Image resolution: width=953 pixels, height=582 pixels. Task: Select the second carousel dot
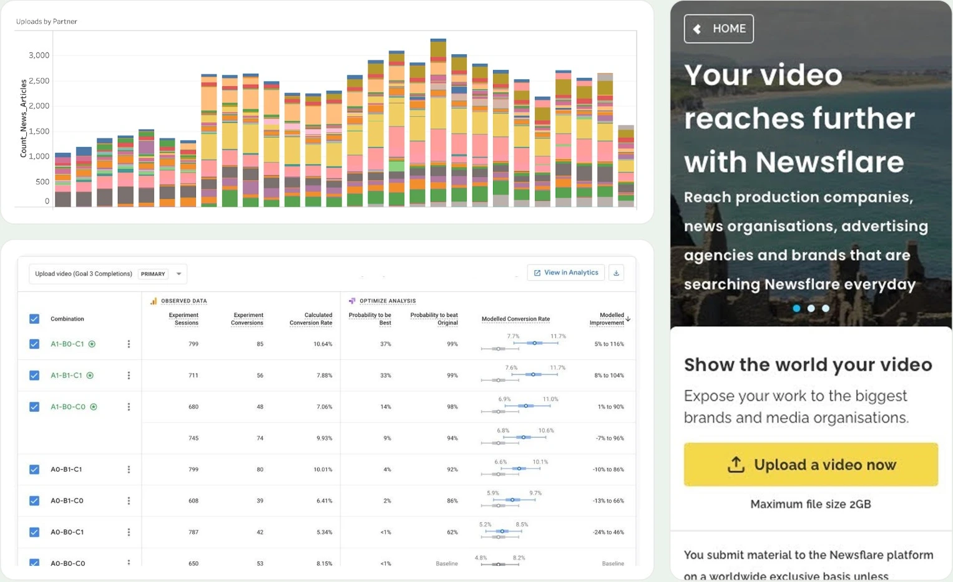point(811,308)
